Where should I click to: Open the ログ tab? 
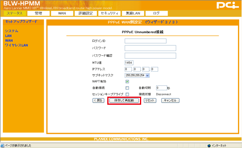tap(156, 13)
